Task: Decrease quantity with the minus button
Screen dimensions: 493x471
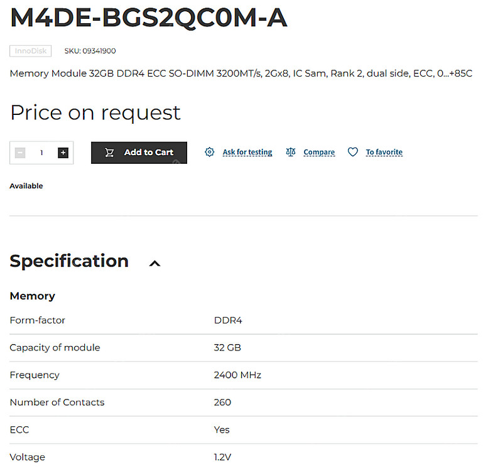Action: pyautogui.click(x=20, y=153)
